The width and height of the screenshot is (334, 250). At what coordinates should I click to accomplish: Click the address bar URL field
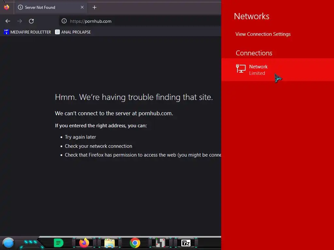(141, 21)
